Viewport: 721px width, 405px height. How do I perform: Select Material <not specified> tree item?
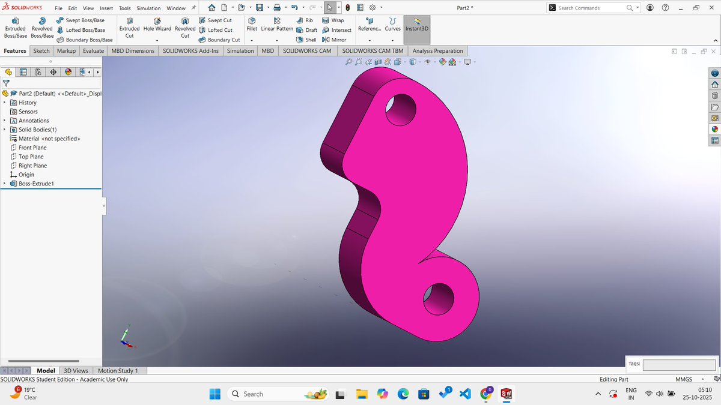point(45,139)
